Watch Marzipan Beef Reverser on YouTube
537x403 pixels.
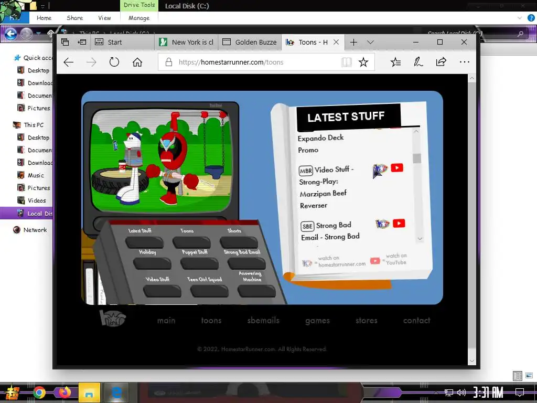click(397, 167)
